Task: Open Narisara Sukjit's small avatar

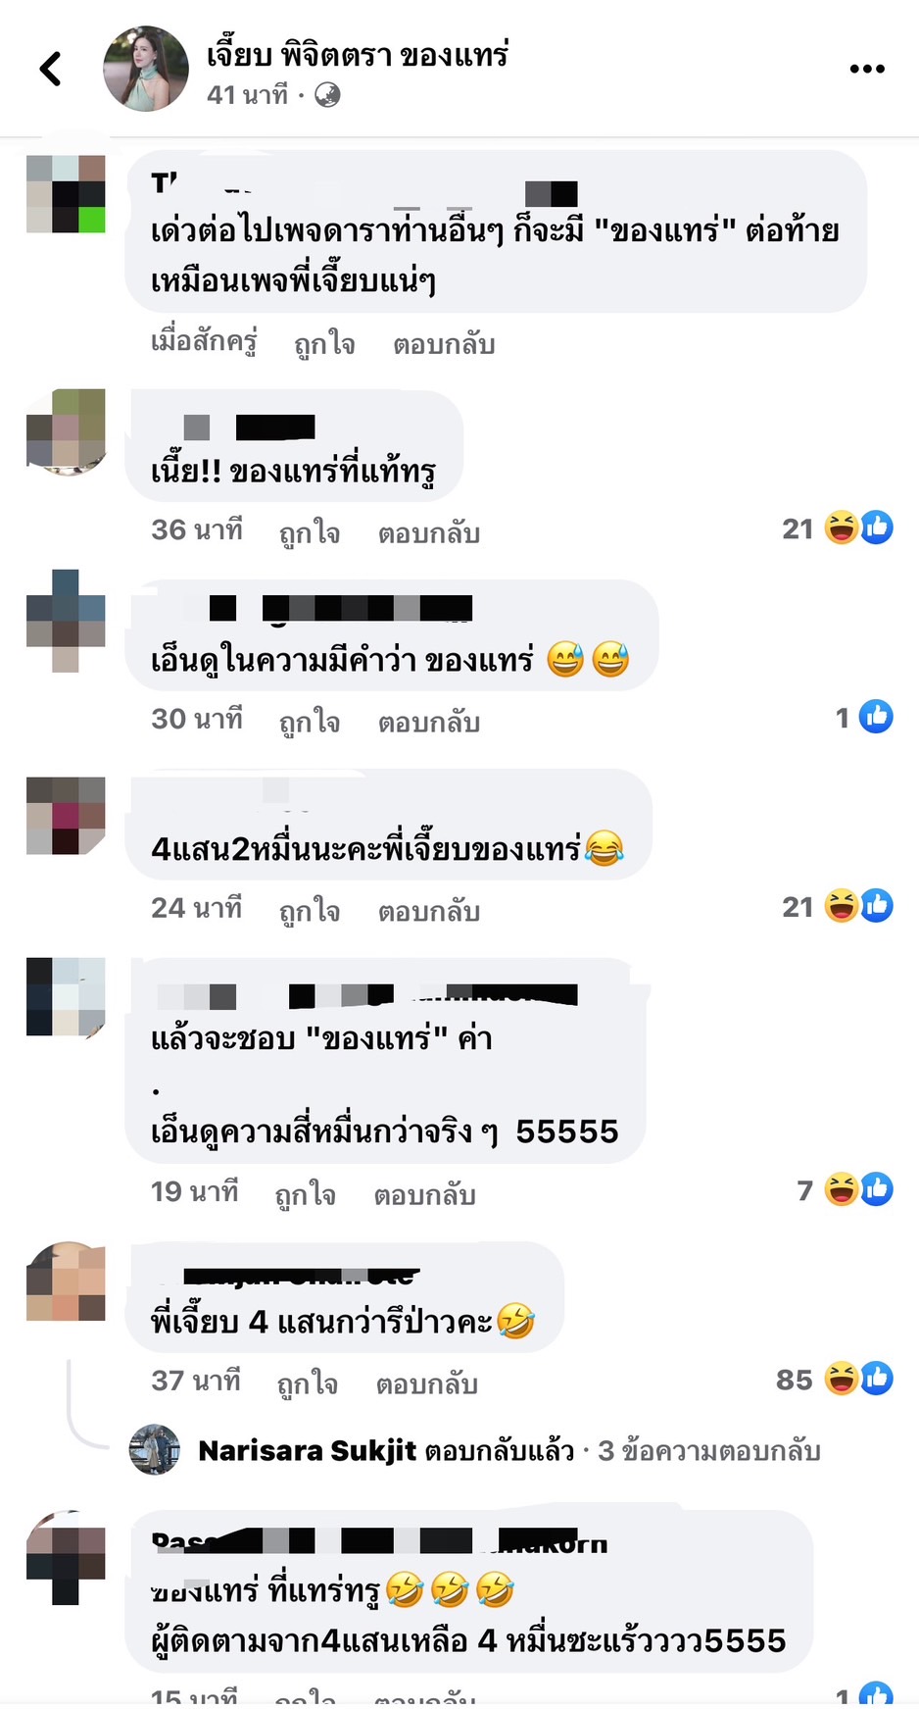Action: pyautogui.click(x=155, y=1450)
